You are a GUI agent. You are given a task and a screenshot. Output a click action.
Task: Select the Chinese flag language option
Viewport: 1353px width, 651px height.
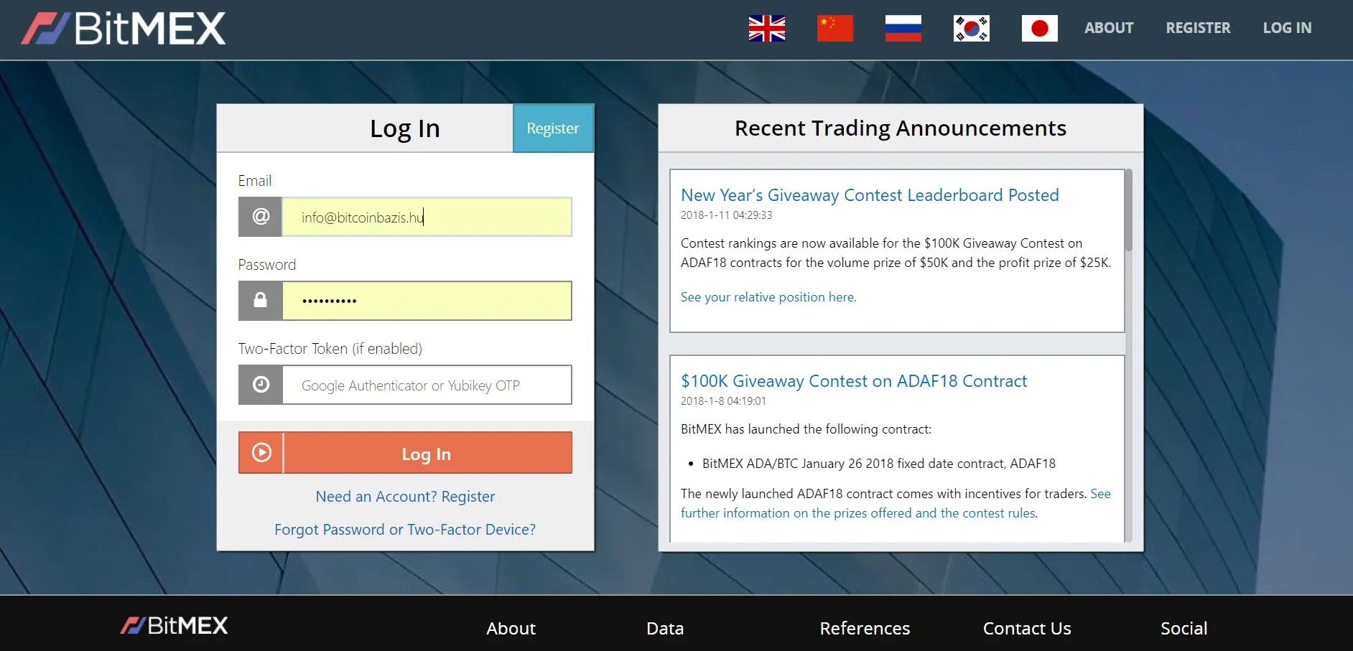pos(834,29)
